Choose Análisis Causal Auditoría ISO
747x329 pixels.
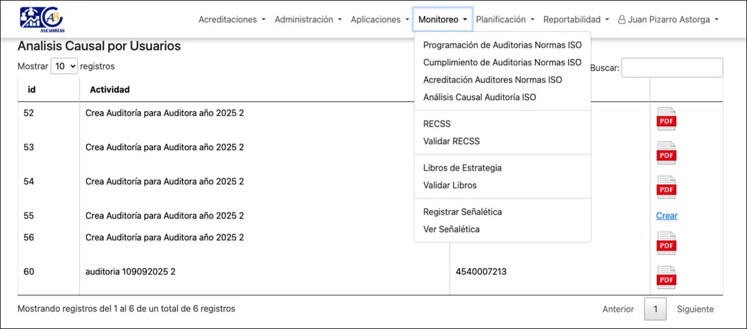[x=479, y=98]
